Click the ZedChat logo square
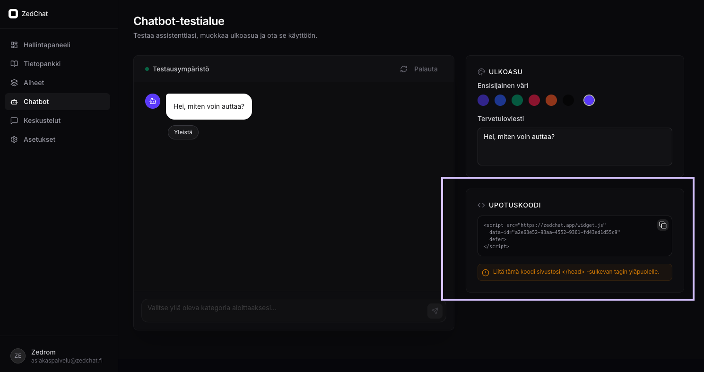 tap(13, 13)
